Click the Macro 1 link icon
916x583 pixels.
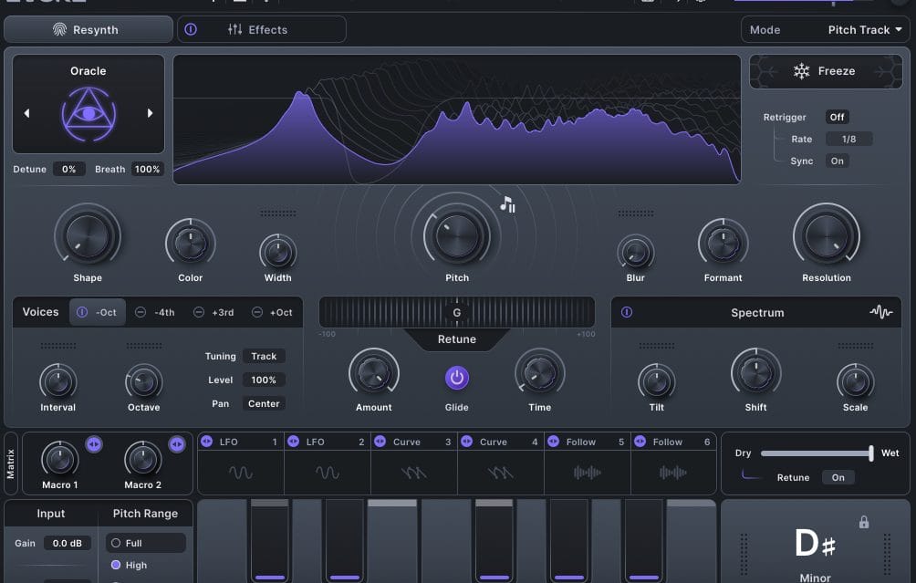tap(93, 443)
